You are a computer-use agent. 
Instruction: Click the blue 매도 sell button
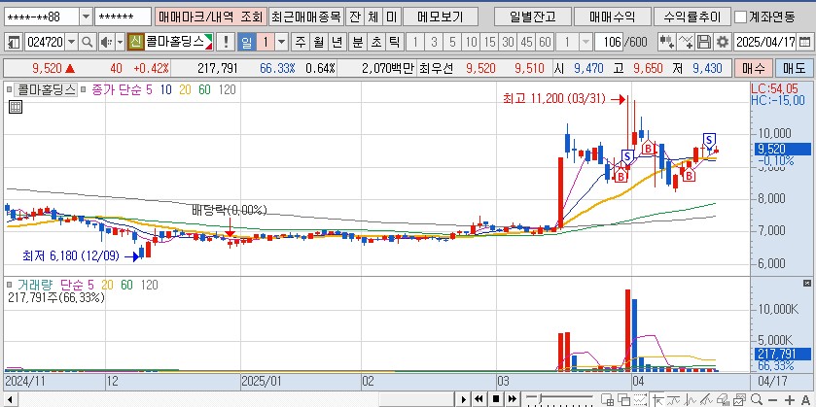point(795,68)
